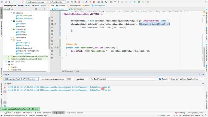Open Product class in project tree

pos(21,26)
